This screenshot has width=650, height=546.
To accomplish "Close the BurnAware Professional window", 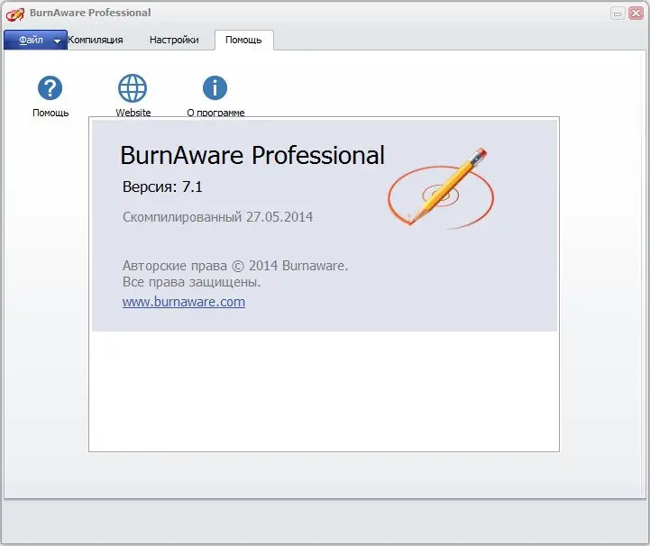I will (x=636, y=14).
